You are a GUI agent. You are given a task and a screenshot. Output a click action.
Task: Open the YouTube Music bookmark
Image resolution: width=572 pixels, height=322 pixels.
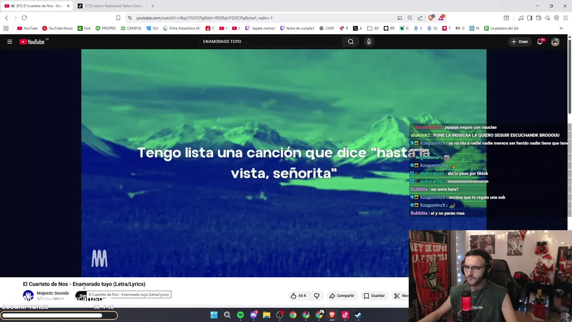[57, 28]
